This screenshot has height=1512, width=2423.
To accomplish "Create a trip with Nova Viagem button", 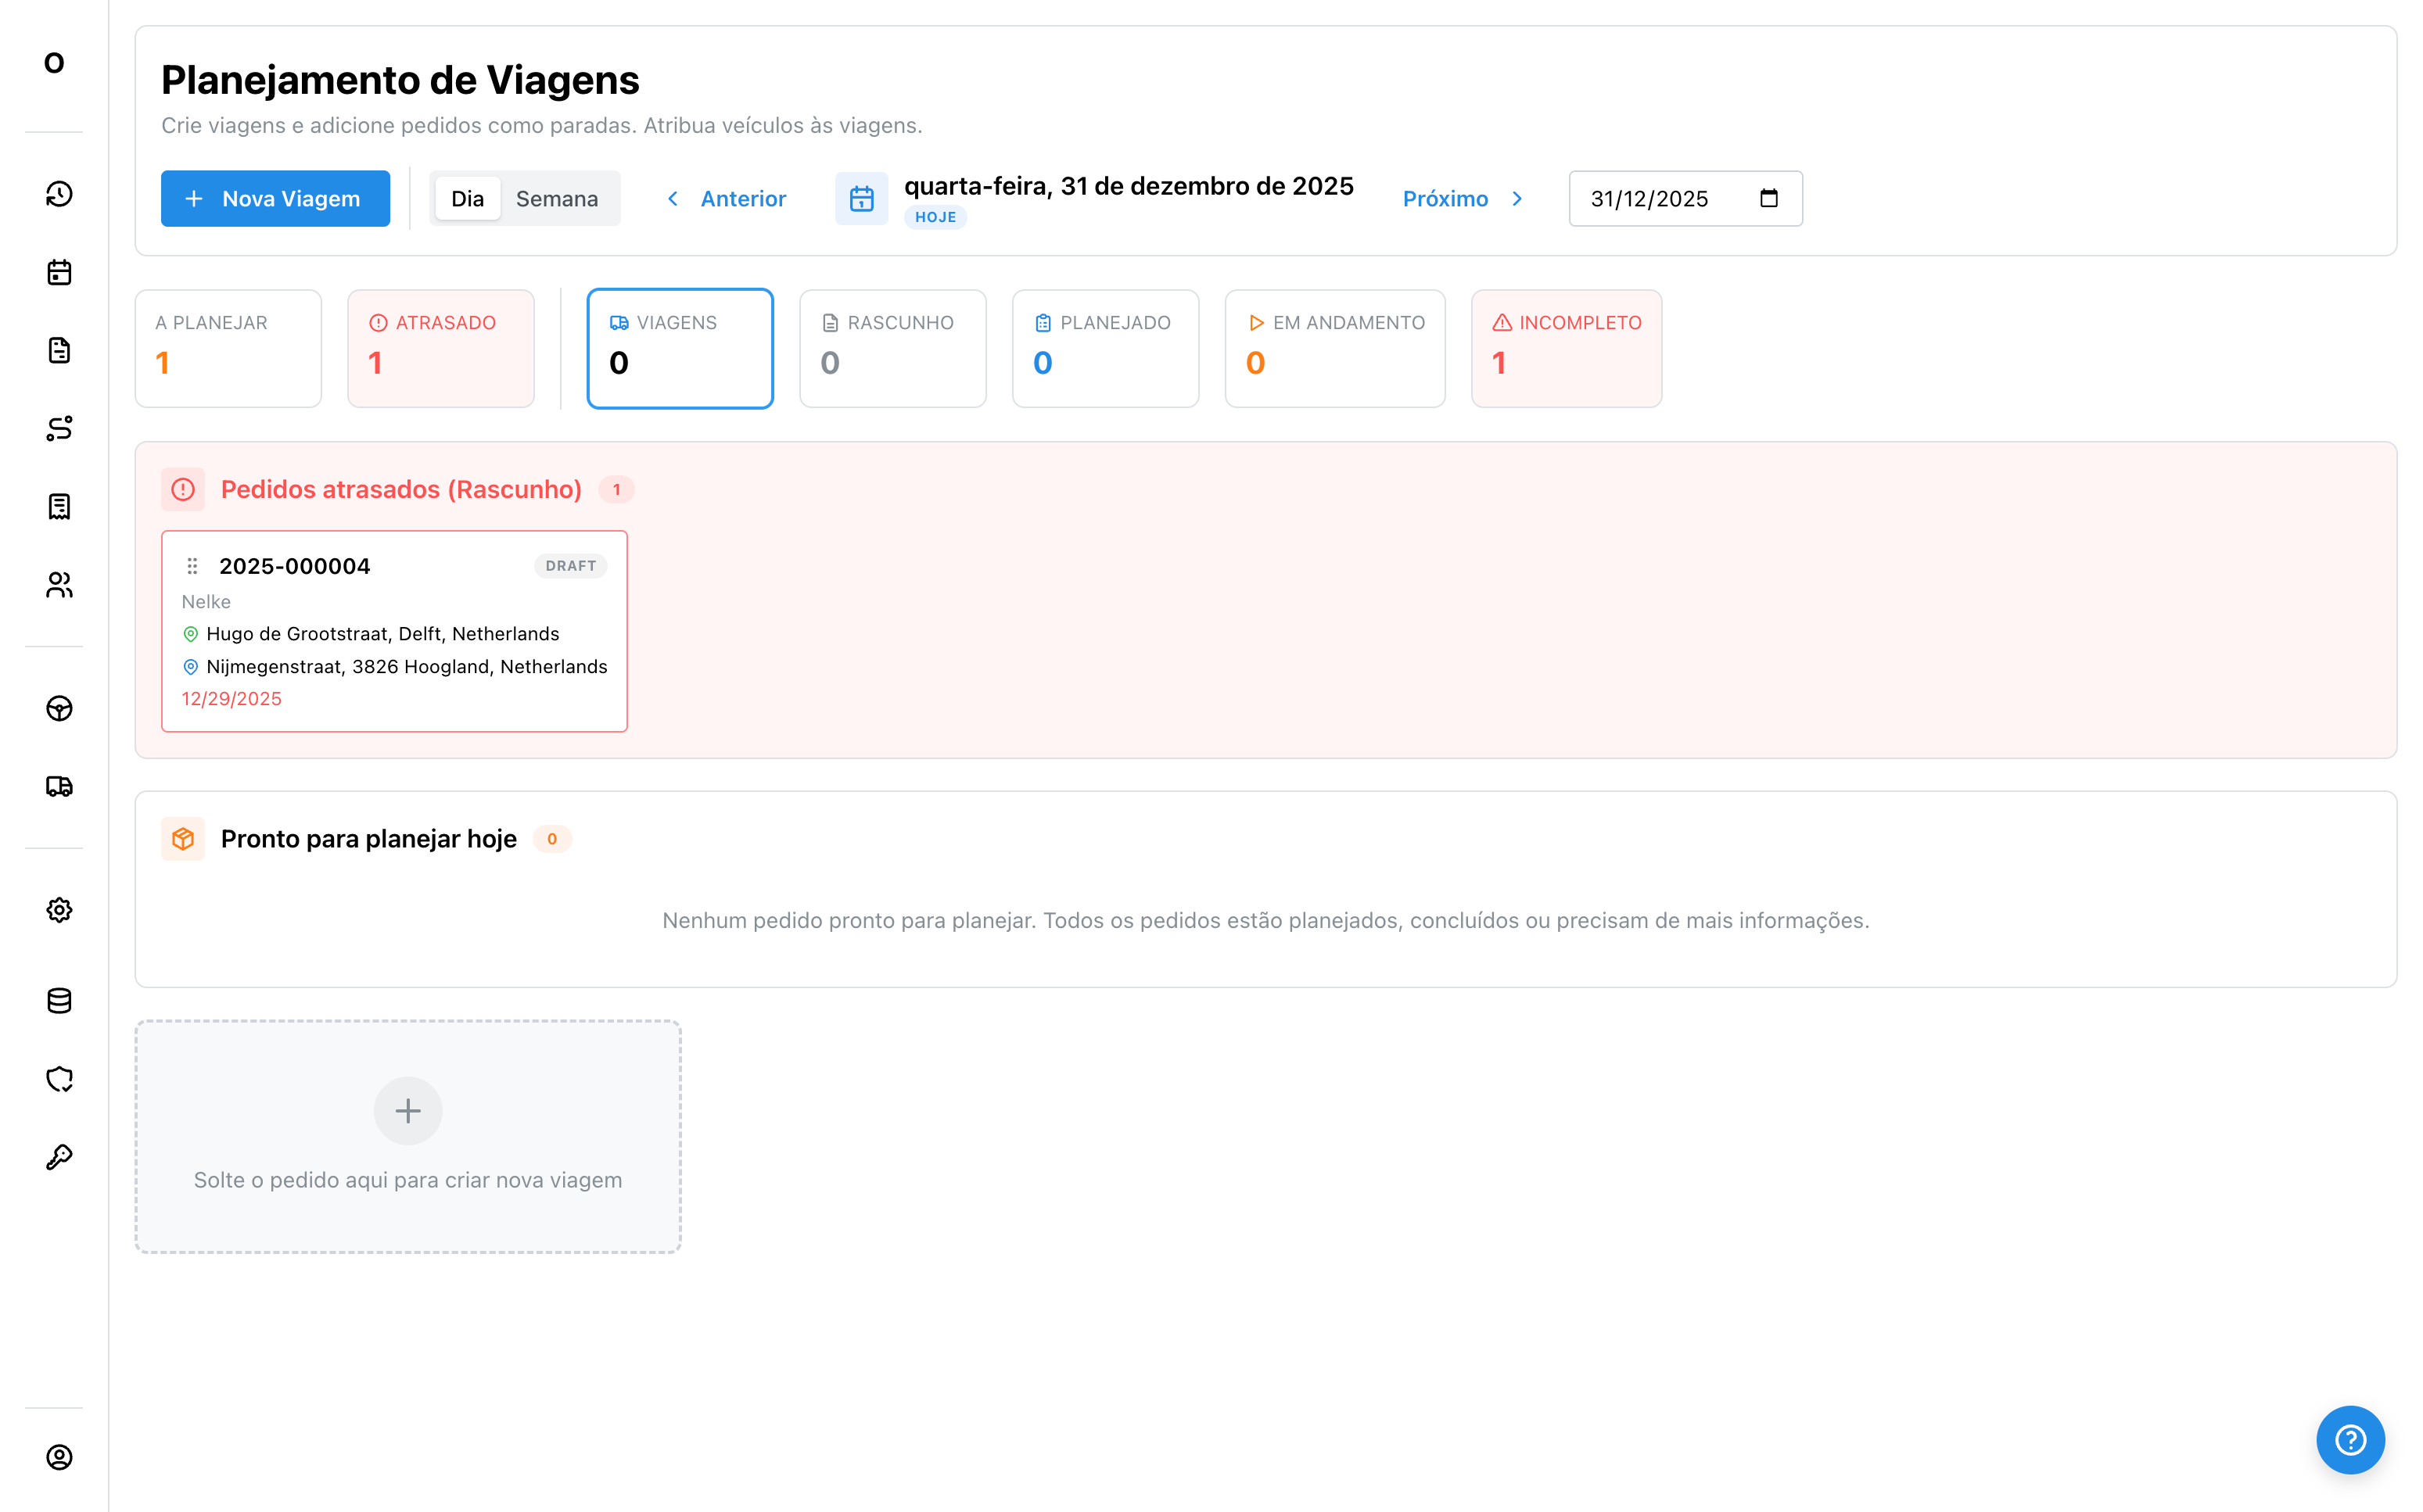I will point(275,198).
